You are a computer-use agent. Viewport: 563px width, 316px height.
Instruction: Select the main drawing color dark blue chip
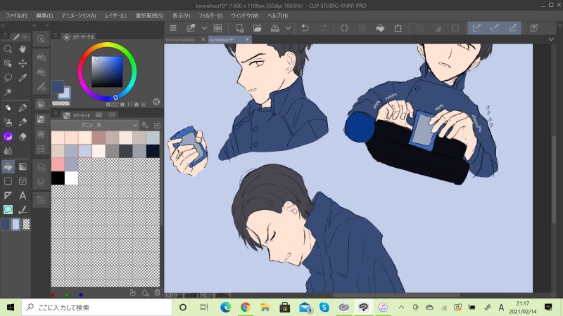coord(57,86)
